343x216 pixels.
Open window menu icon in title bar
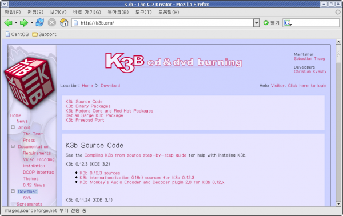pyautogui.click(x=5, y=4)
